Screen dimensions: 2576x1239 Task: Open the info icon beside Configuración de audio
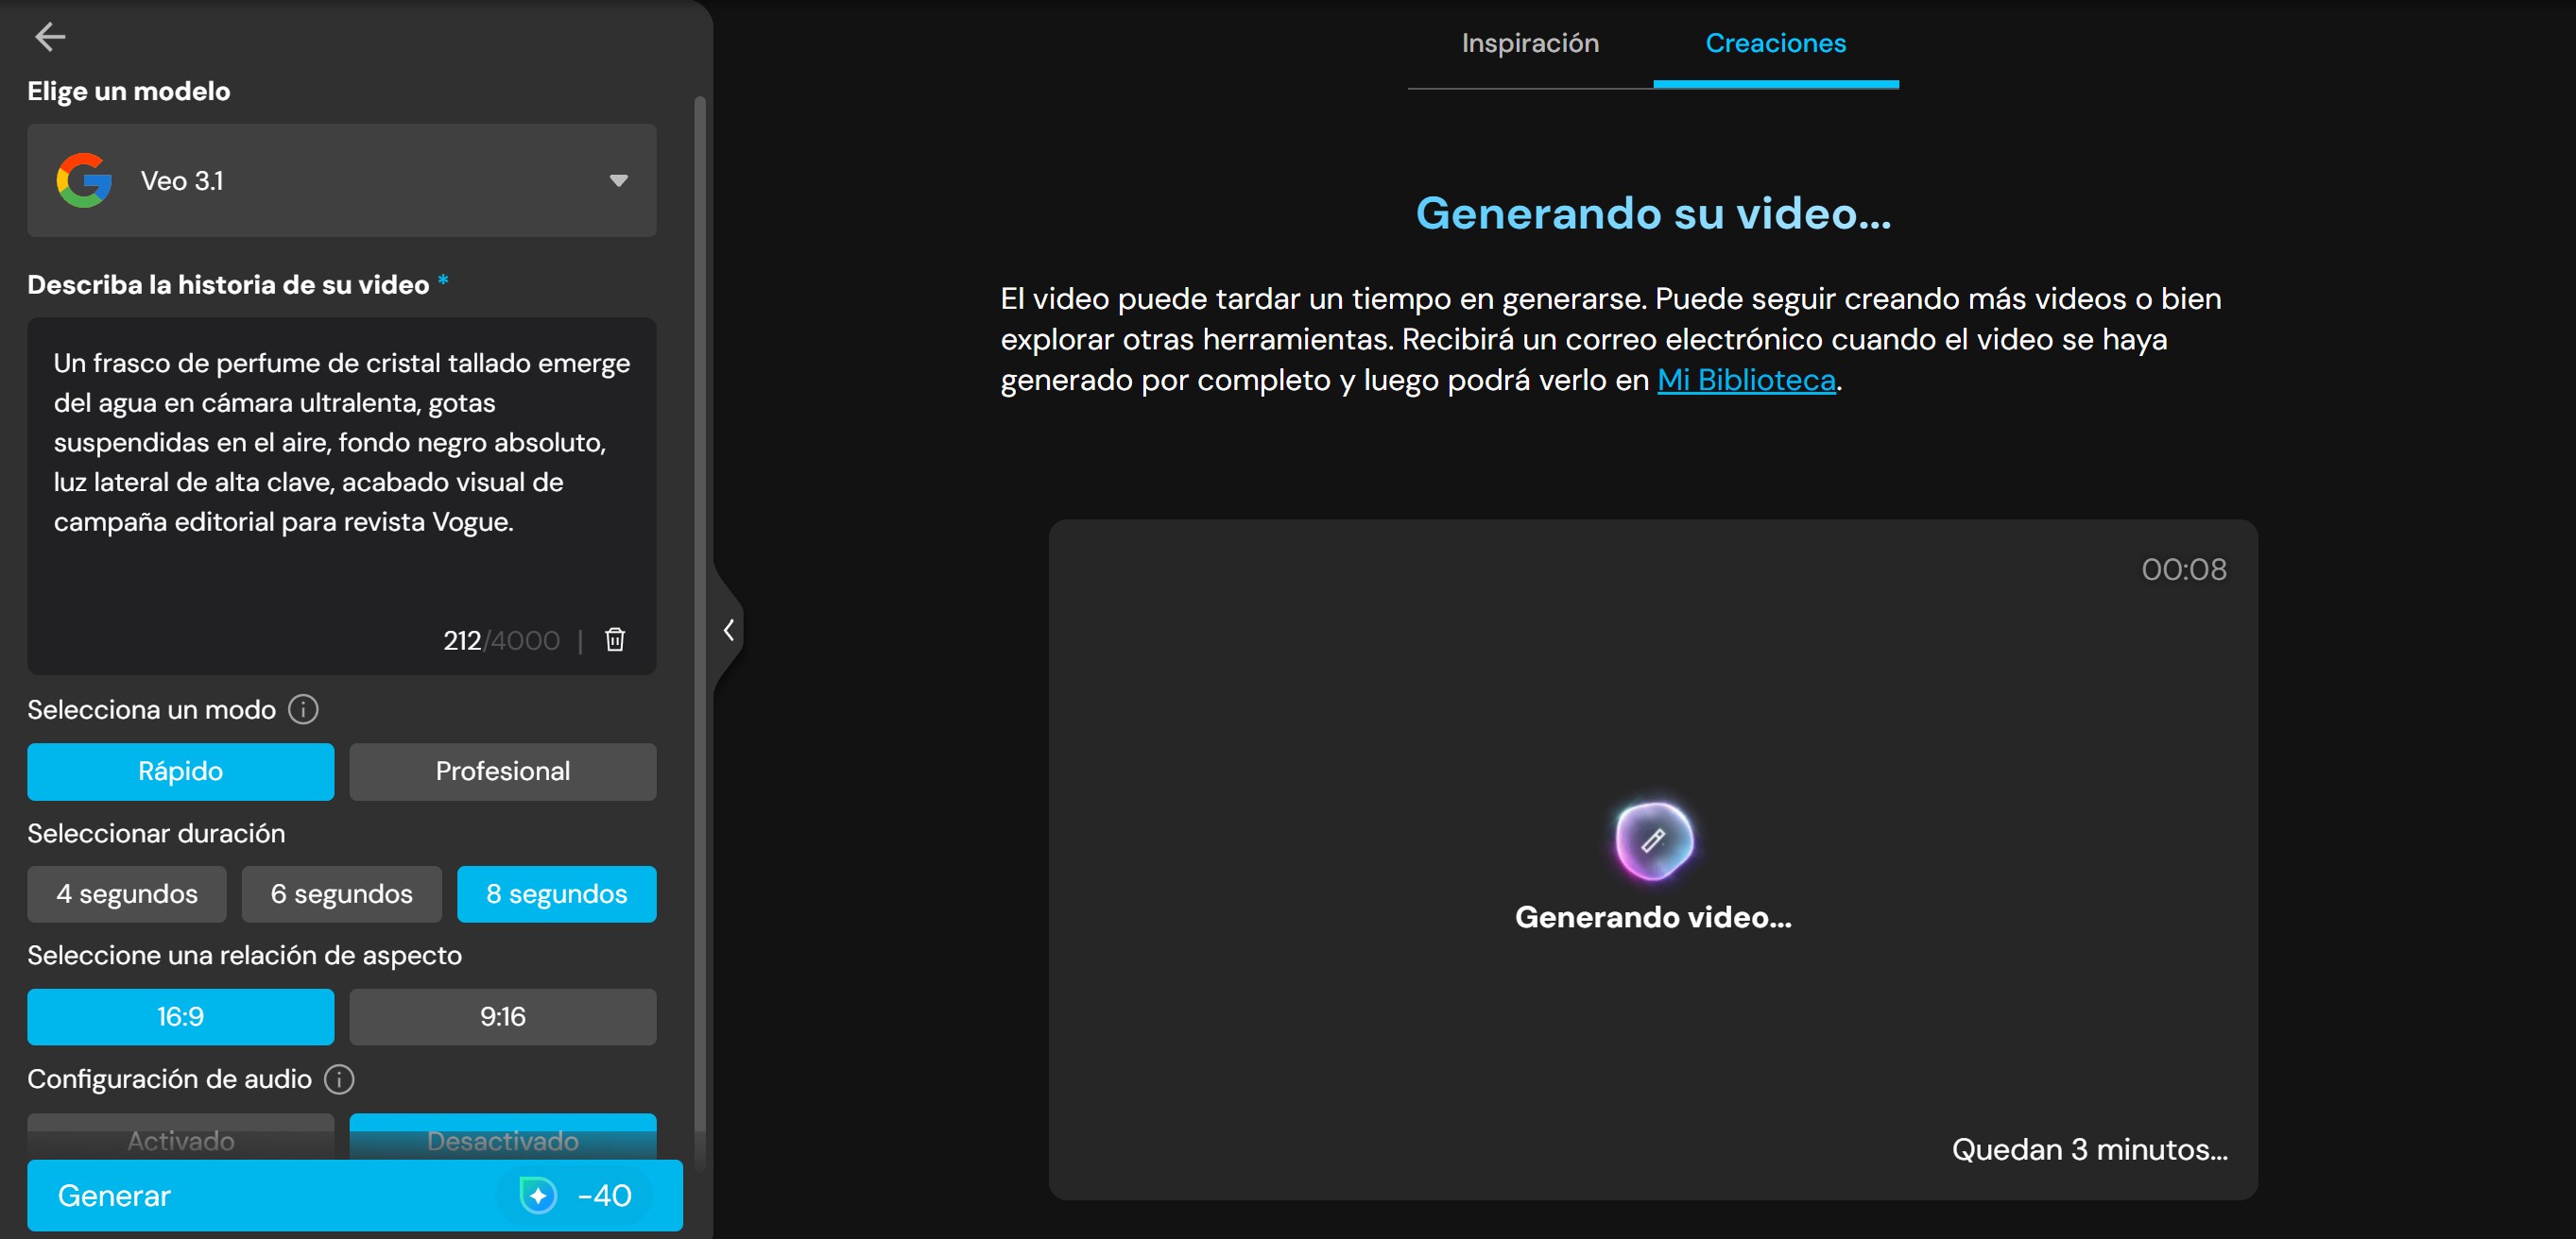(x=339, y=1079)
